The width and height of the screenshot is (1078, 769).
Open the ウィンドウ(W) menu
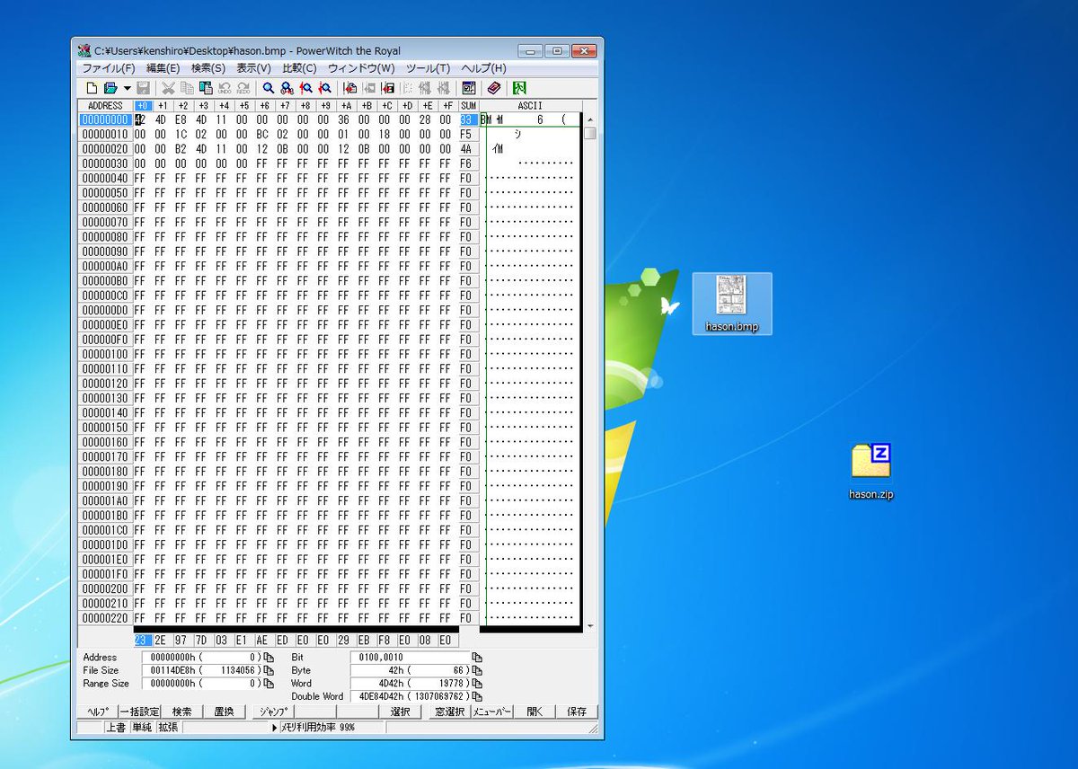[361, 68]
